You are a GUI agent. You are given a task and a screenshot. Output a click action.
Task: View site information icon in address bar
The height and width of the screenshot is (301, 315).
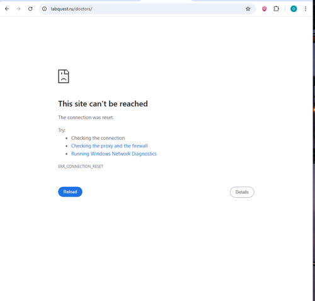[44, 9]
